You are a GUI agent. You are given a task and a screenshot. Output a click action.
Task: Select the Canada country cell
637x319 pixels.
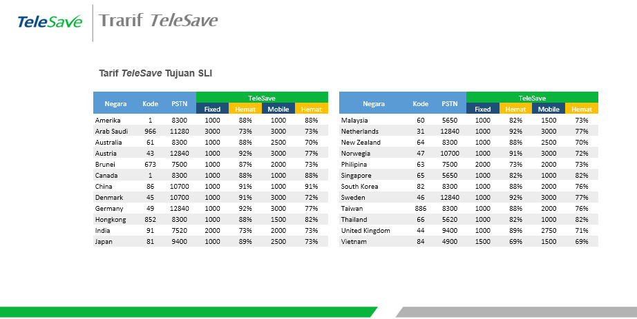106,176
